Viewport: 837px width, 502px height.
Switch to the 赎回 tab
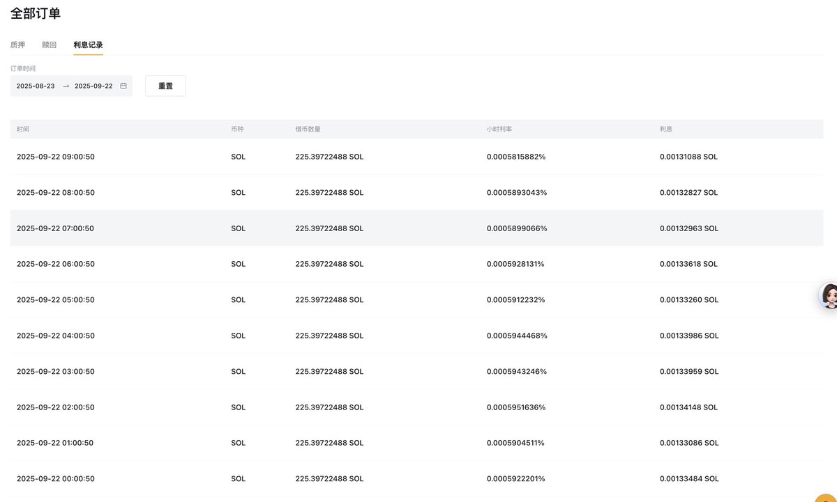pos(49,45)
